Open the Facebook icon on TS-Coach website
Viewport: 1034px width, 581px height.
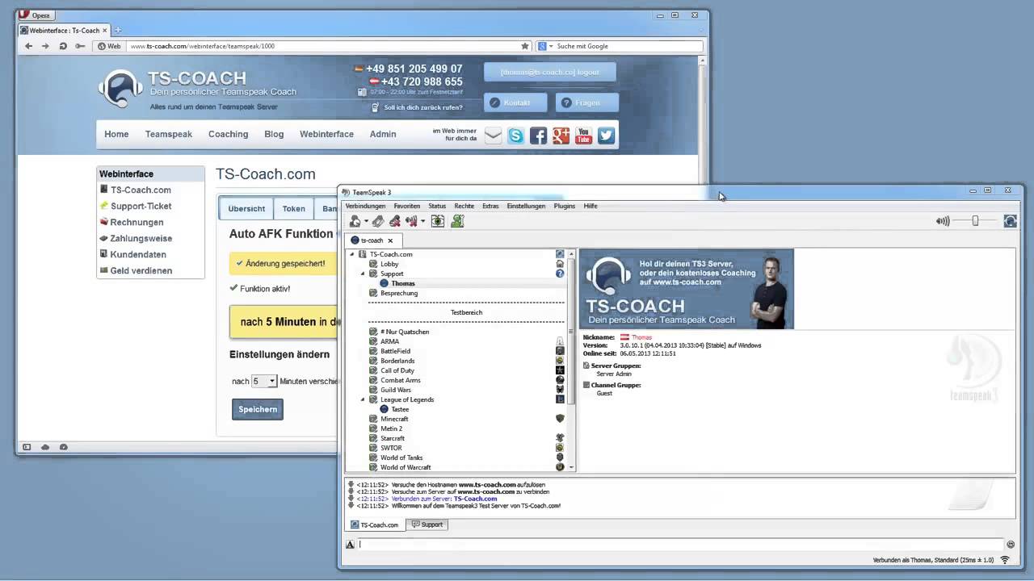point(538,136)
